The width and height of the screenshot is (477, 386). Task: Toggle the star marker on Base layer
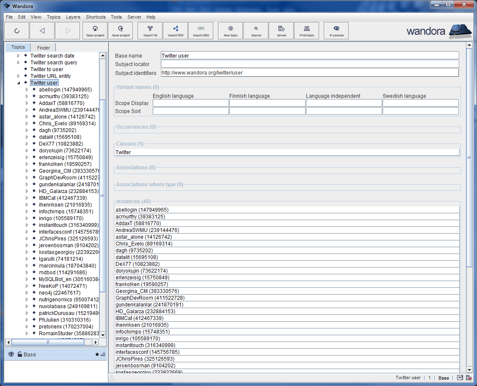click(x=97, y=354)
